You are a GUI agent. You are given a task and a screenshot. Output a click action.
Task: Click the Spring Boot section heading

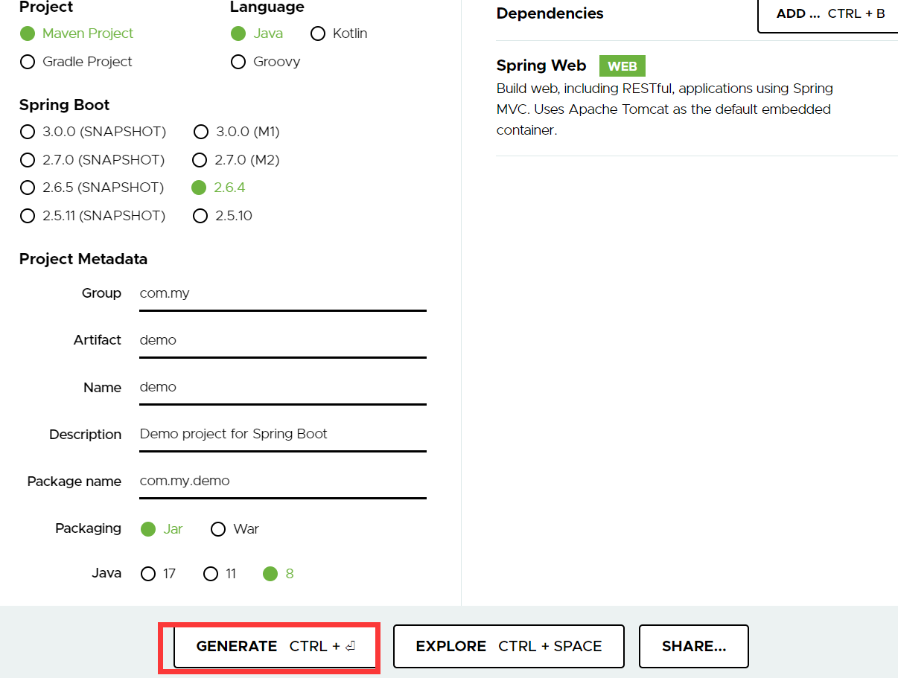[65, 105]
